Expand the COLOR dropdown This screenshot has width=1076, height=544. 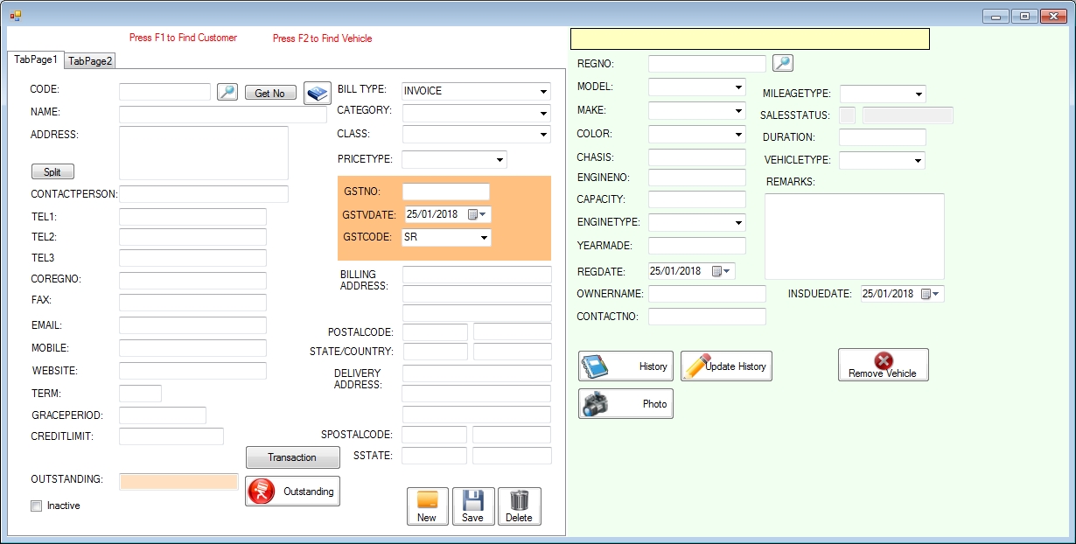[x=738, y=135]
